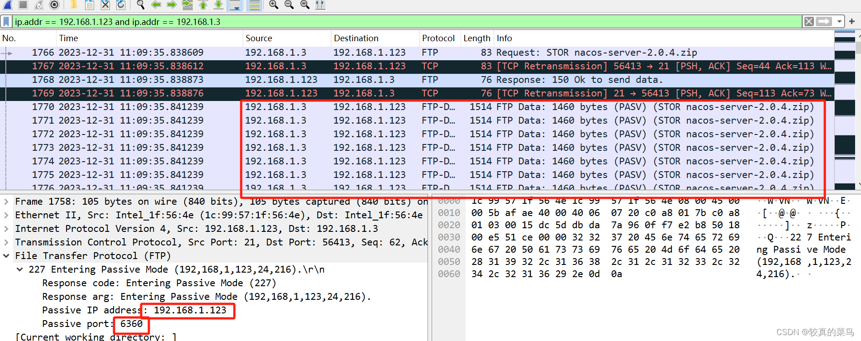Select packet 1773 FTP data row
This screenshot has width=861, height=341.
417,148
